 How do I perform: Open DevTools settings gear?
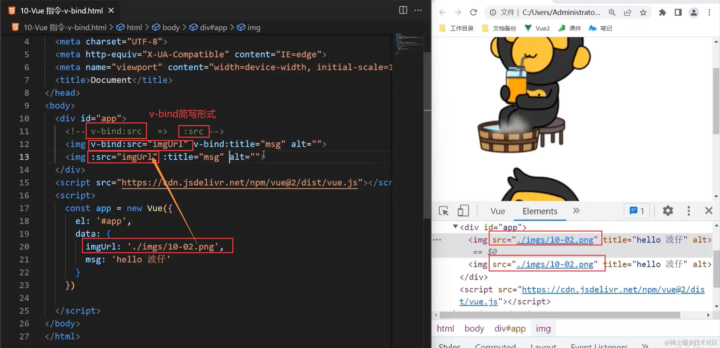click(x=668, y=211)
